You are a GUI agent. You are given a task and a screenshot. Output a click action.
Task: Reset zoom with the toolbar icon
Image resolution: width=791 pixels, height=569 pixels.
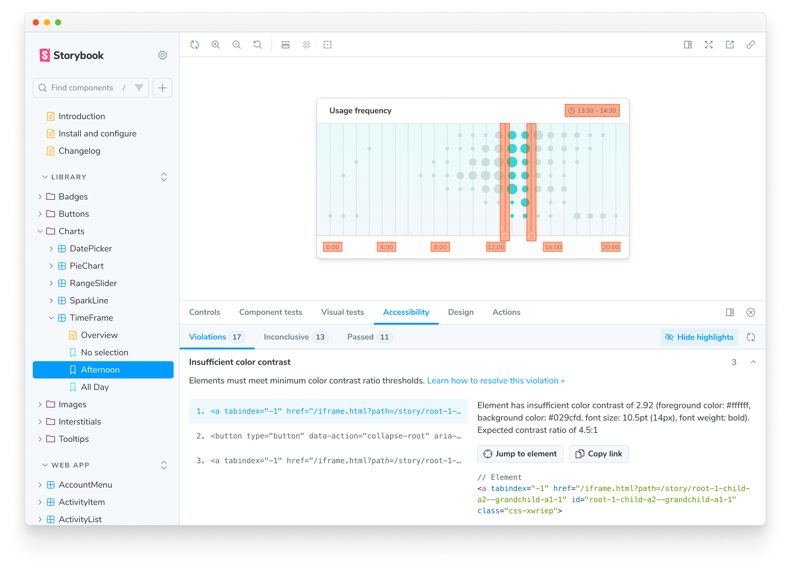(x=257, y=45)
